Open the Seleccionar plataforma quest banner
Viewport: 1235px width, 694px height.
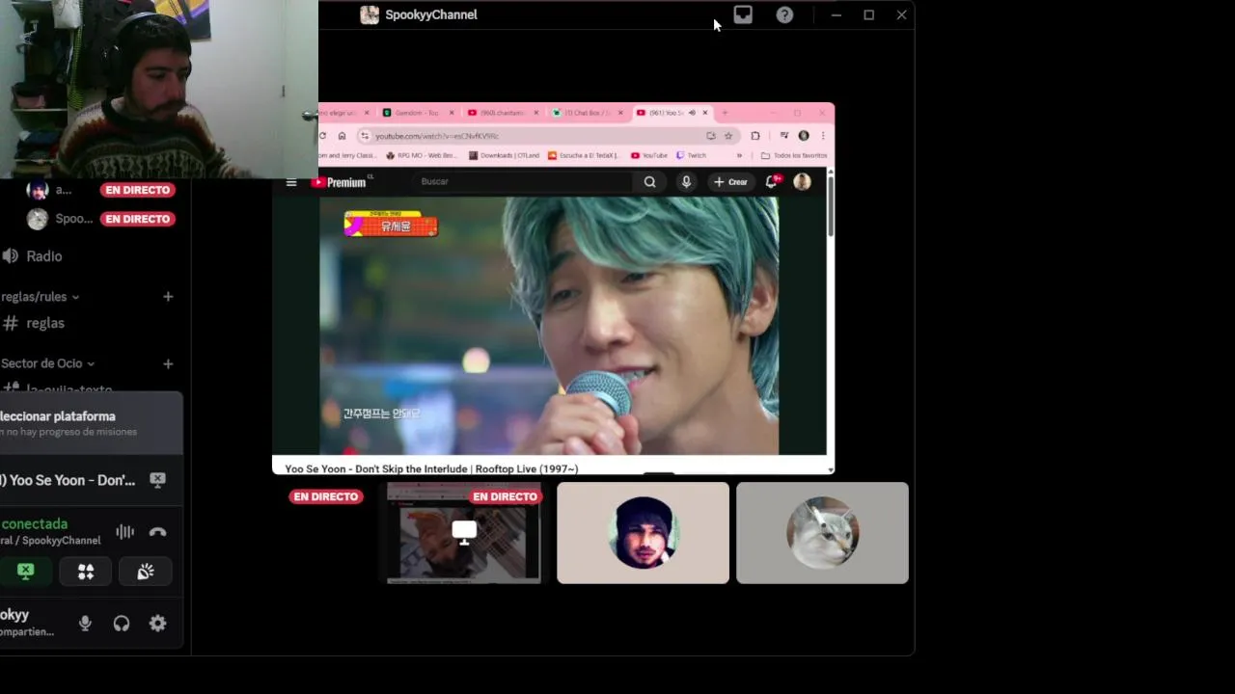91,423
